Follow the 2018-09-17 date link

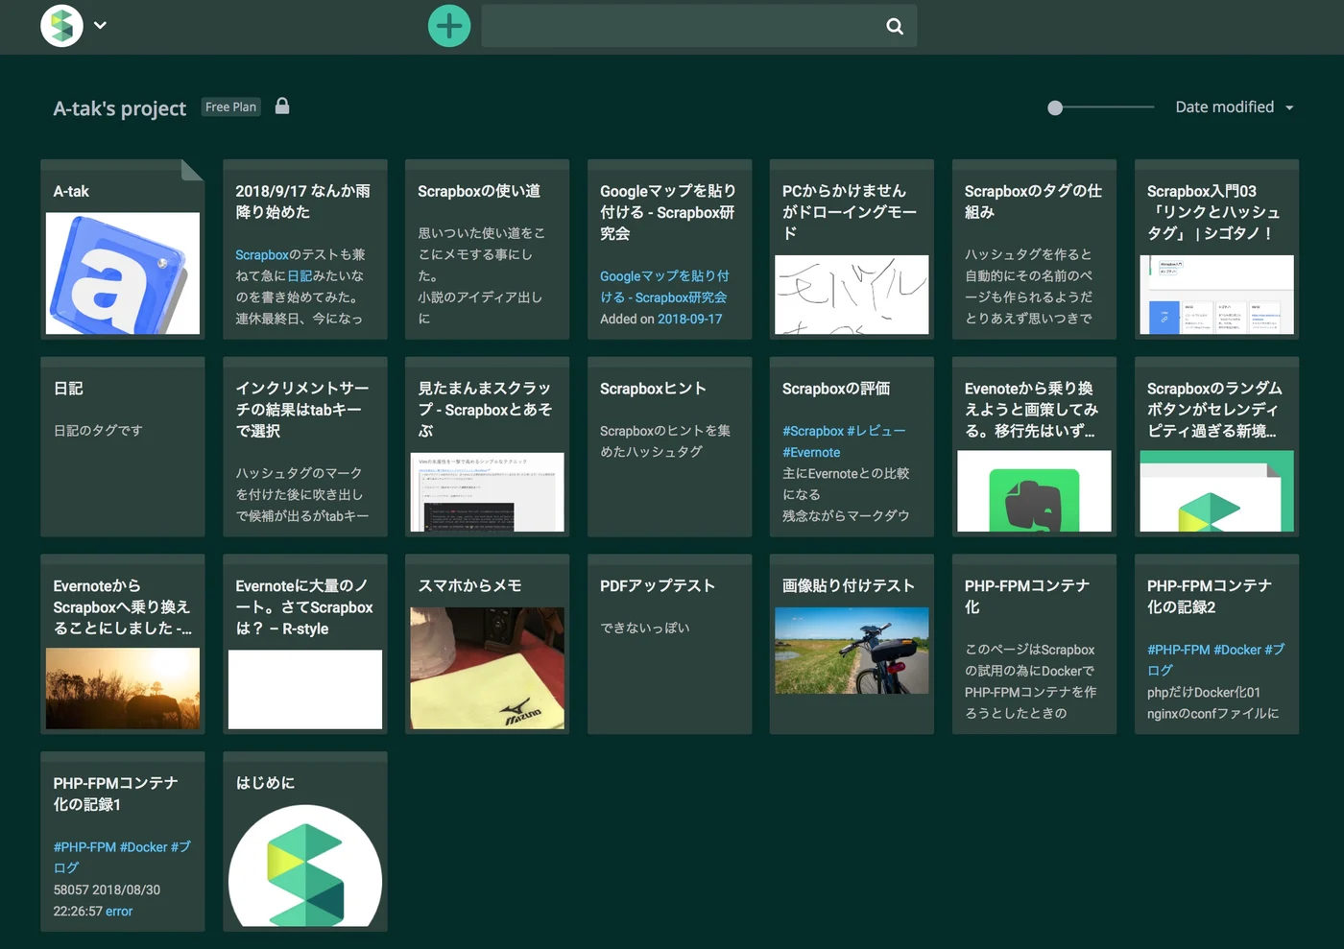[x=689, y=319]
